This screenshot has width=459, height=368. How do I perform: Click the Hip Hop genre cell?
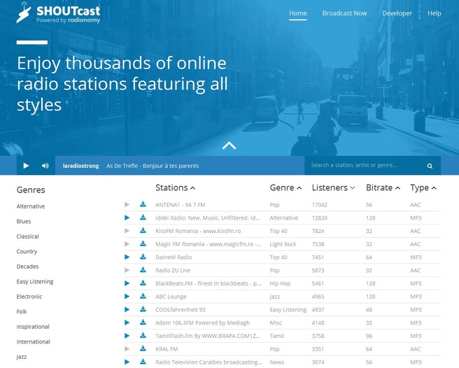click(x=280, y=283)
